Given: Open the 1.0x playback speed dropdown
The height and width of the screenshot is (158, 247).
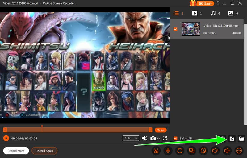Looking at the screenshot, I should 131,138.
